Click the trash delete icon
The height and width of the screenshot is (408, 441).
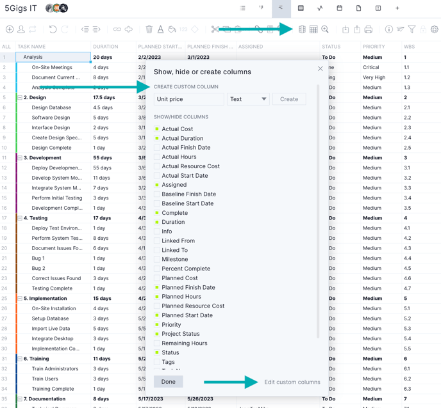click(x=149, y=29)
